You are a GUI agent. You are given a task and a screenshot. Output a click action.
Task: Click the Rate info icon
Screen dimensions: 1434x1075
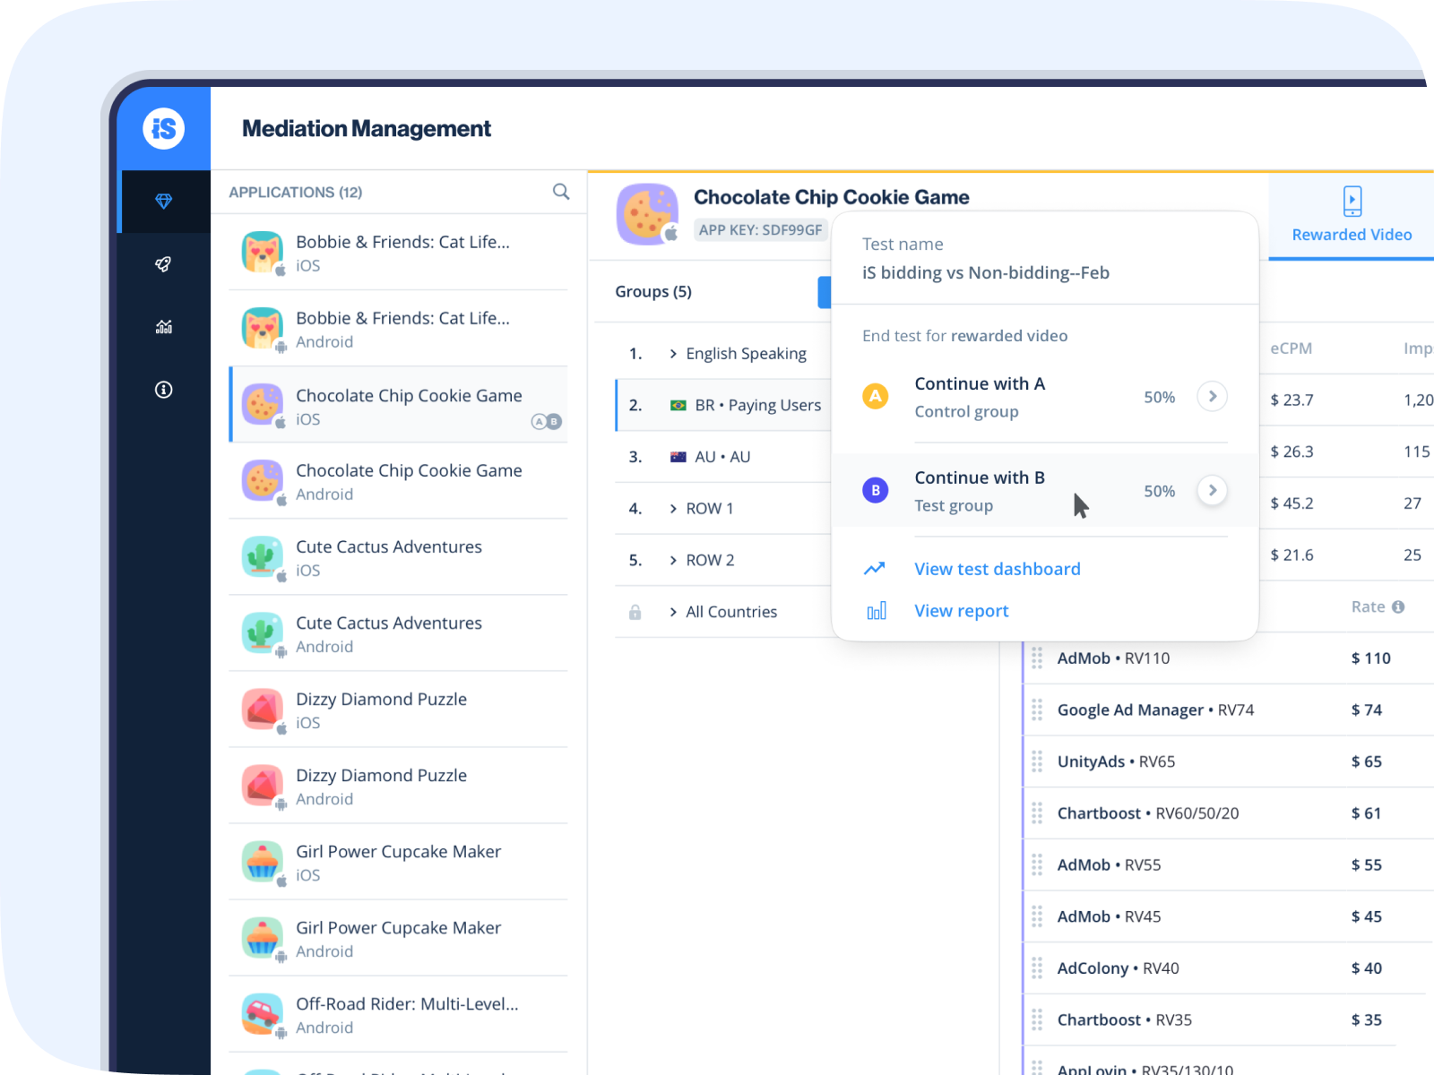[x=1398, y=607]
